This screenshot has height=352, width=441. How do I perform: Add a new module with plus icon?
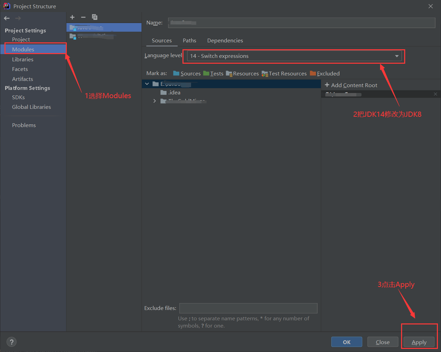pos(72,17)
